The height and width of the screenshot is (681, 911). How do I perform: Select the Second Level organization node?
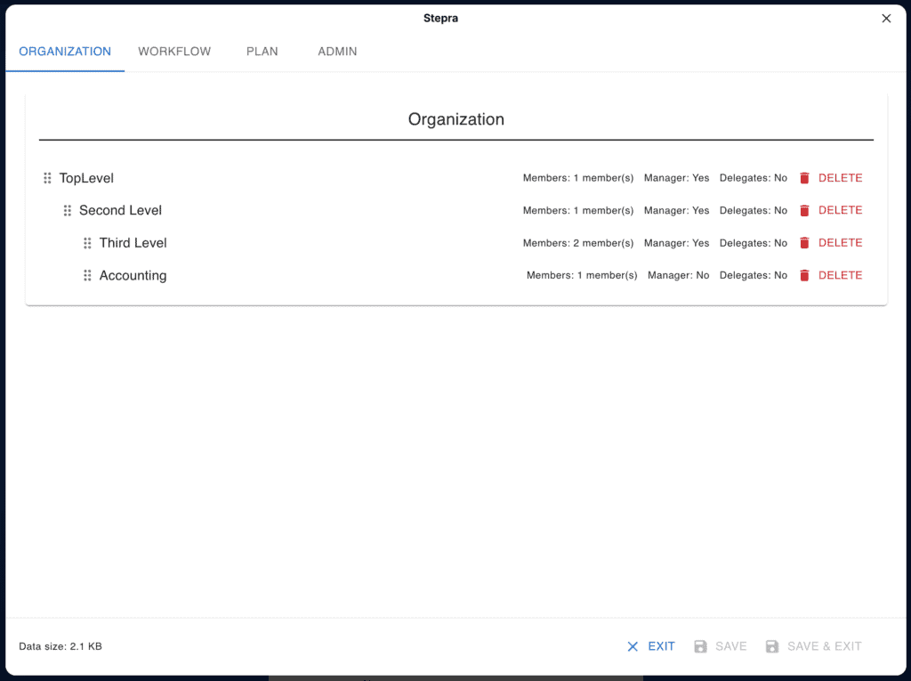pos(120,210)
